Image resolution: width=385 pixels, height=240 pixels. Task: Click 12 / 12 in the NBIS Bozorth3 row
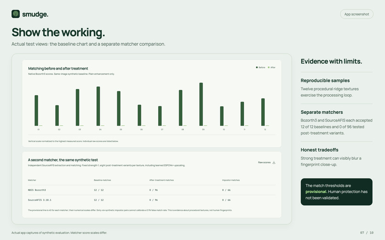pos(99,190)
